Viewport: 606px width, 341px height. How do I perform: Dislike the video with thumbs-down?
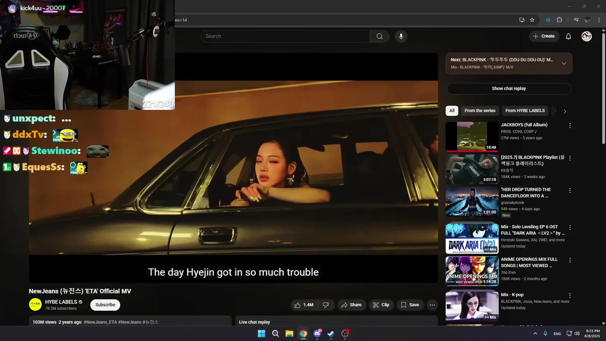326,305
